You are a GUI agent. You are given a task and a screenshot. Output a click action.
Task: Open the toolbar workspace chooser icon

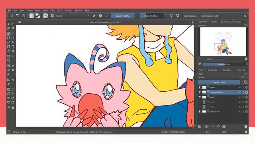[245, 16]
